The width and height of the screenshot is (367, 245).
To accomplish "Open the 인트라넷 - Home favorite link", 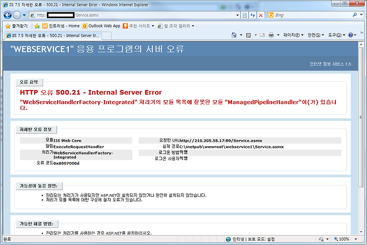I will [x=61, y=26].
